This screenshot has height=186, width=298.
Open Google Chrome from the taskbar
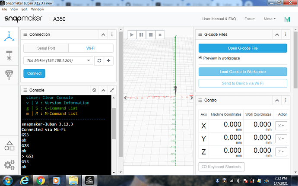tap(40, 180)
